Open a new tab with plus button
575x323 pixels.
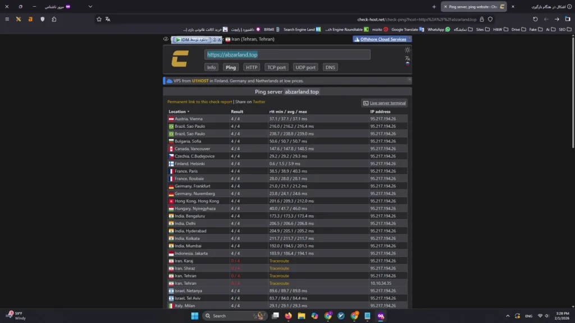pos(434,7)
